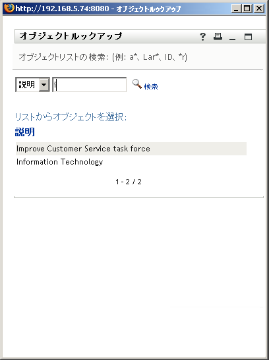
Task: Click the window title bar text
Action: [98, 9]
